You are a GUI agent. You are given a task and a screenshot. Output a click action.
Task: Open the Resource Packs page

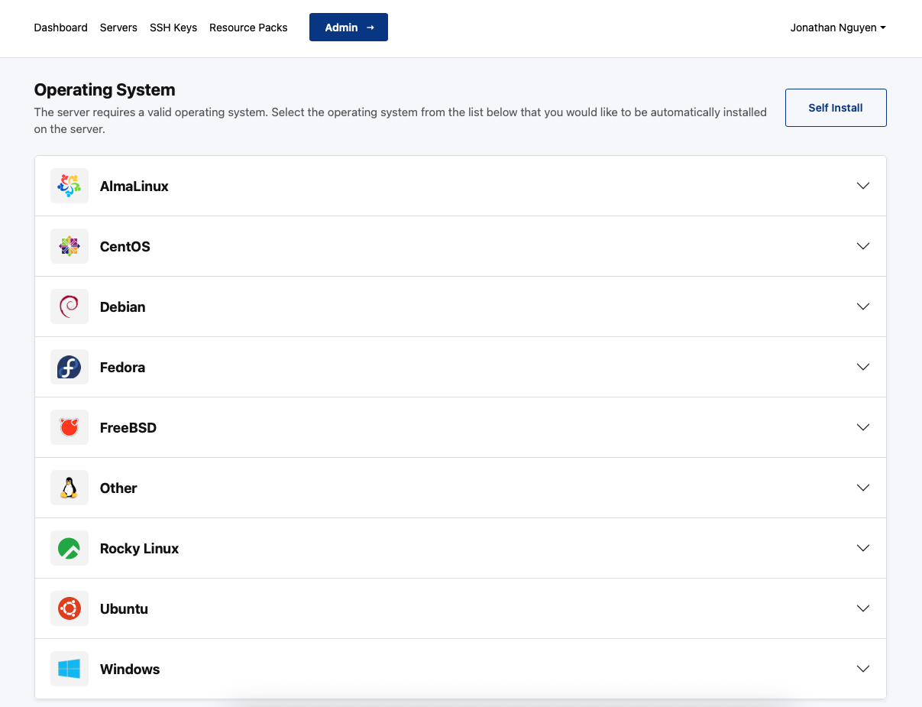[x=248, y=28]
